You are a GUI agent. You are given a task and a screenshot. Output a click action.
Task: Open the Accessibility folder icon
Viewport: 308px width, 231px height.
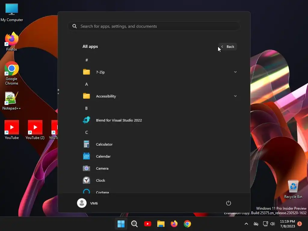click(86, 96)
